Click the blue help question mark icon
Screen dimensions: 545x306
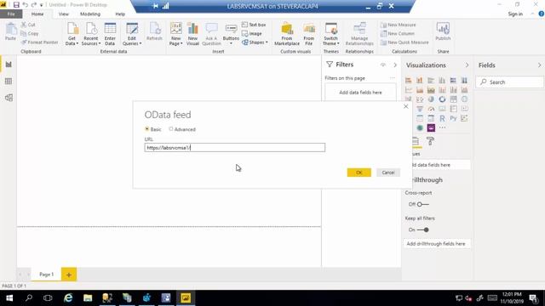(542, 14)
